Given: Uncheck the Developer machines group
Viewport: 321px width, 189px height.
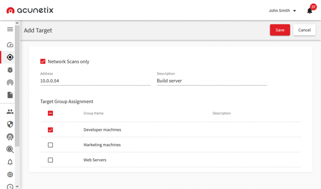Looking at the screenshot, I should click(x=50, y=130).
